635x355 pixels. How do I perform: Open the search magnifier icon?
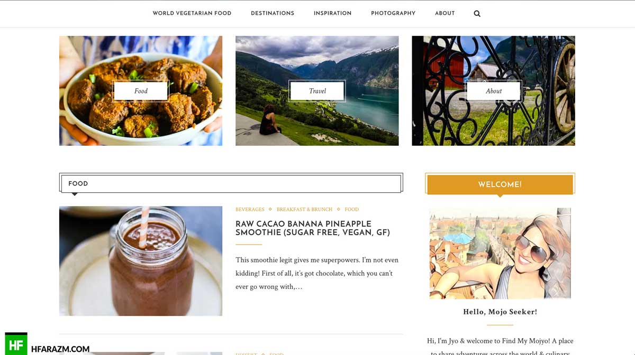pos(477,14)
